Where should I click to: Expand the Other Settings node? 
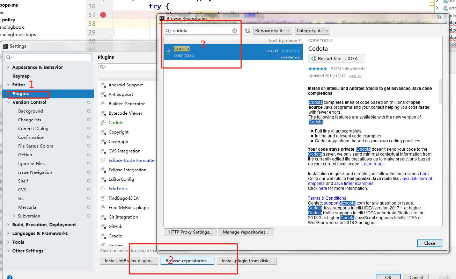coord(8,251)
